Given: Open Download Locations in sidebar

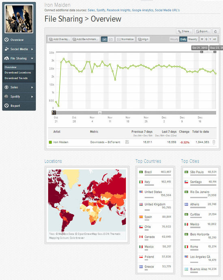Looking at the screenshot, I should click(x=18, y=72).
